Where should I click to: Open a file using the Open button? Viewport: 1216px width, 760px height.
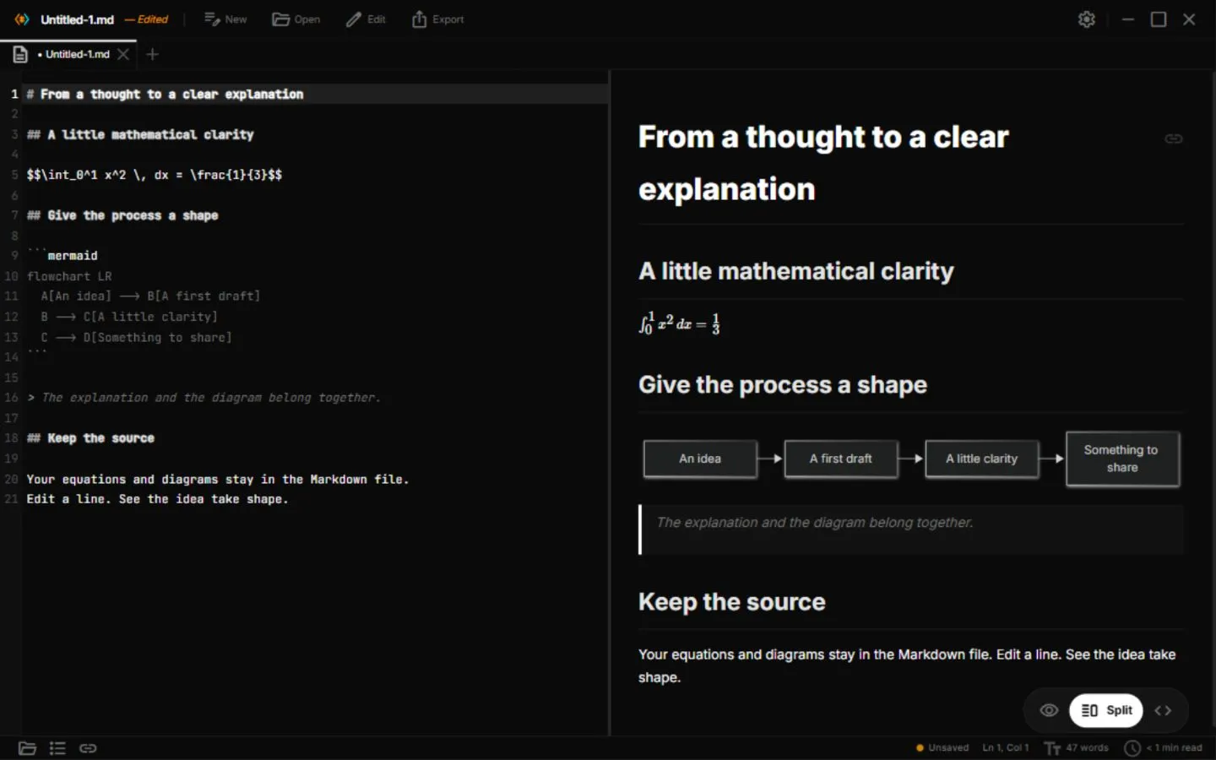296,19
